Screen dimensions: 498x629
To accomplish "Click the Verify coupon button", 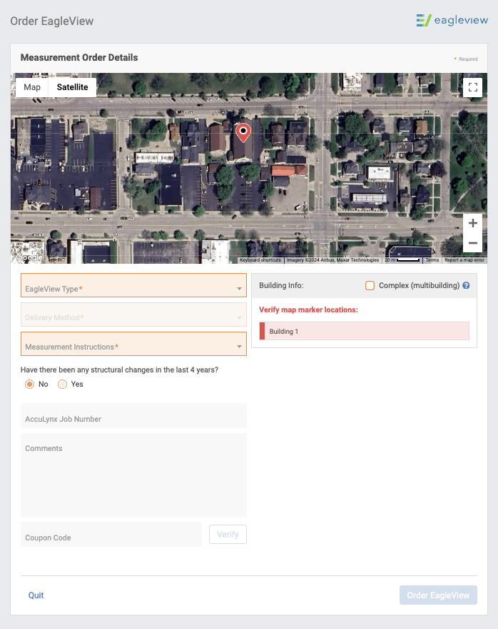I will coord(228,535).
